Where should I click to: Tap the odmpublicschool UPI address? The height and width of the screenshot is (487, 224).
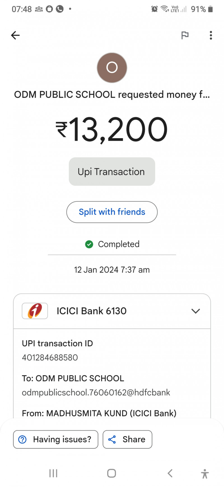click(96, 392)
